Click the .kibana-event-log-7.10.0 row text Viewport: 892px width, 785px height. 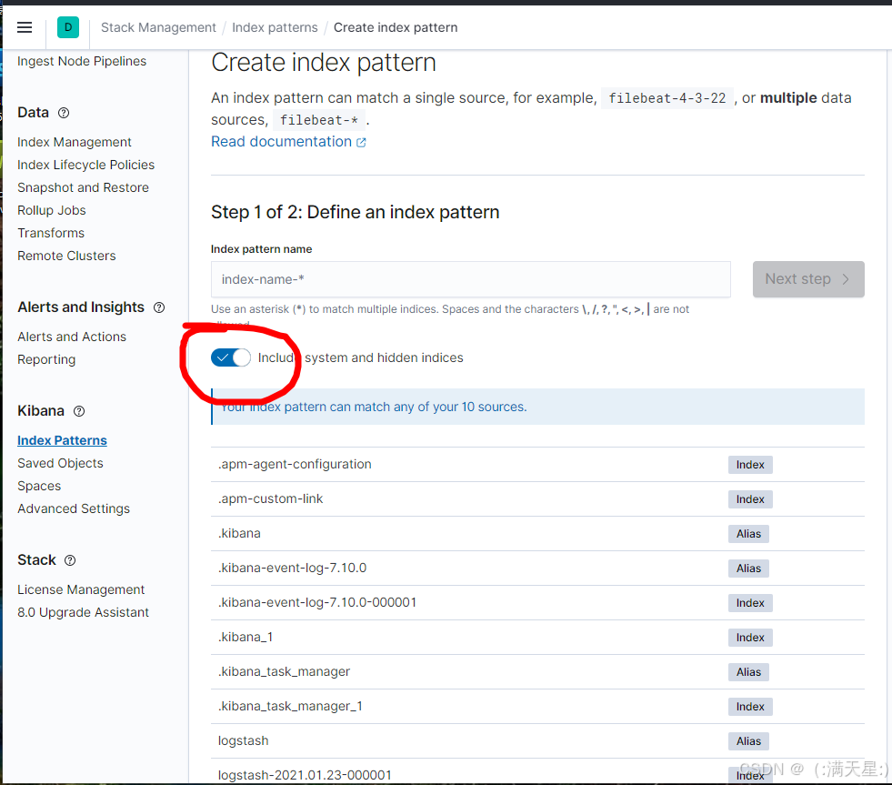tap(293, 568)
